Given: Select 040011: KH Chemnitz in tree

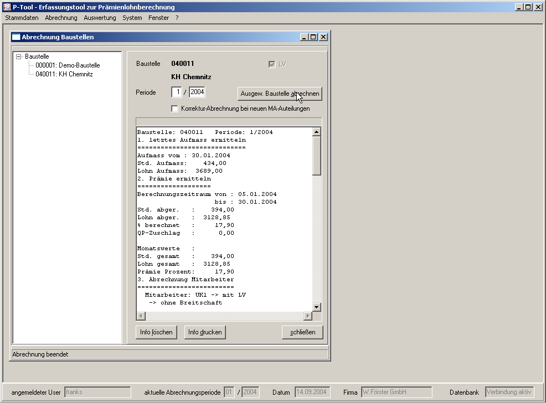Looking at the screenshot, I should [64, 74].
